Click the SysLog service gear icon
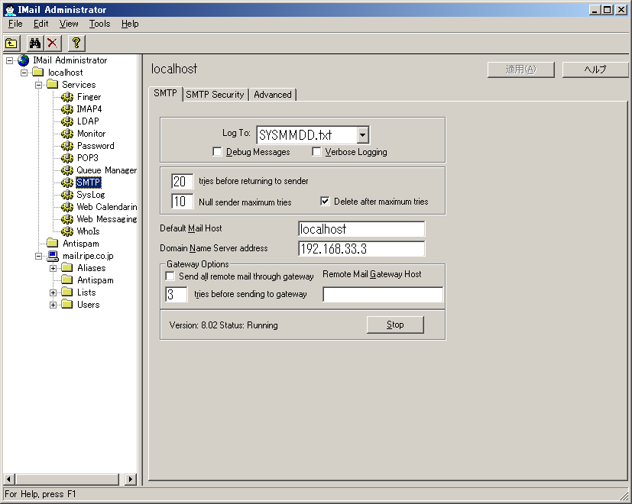 coord(67,195)
